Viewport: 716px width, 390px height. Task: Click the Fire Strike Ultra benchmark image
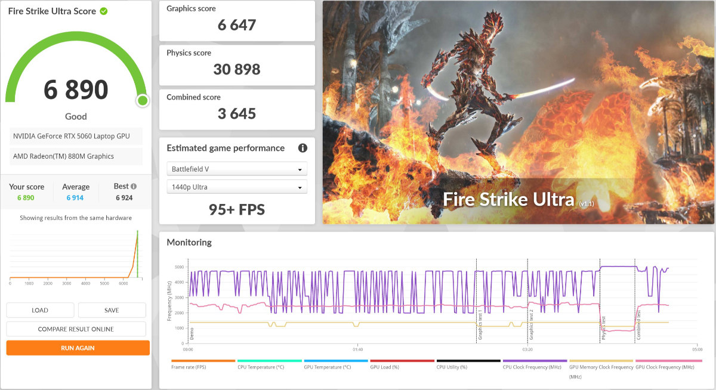click(x=518, y=112)
